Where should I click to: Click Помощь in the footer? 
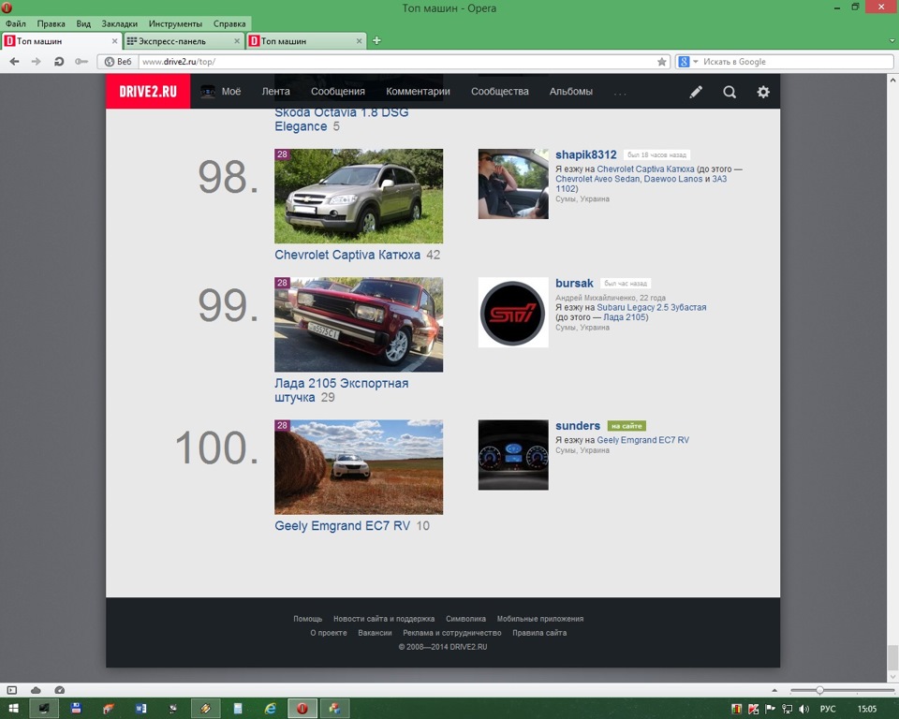[308, 619]
